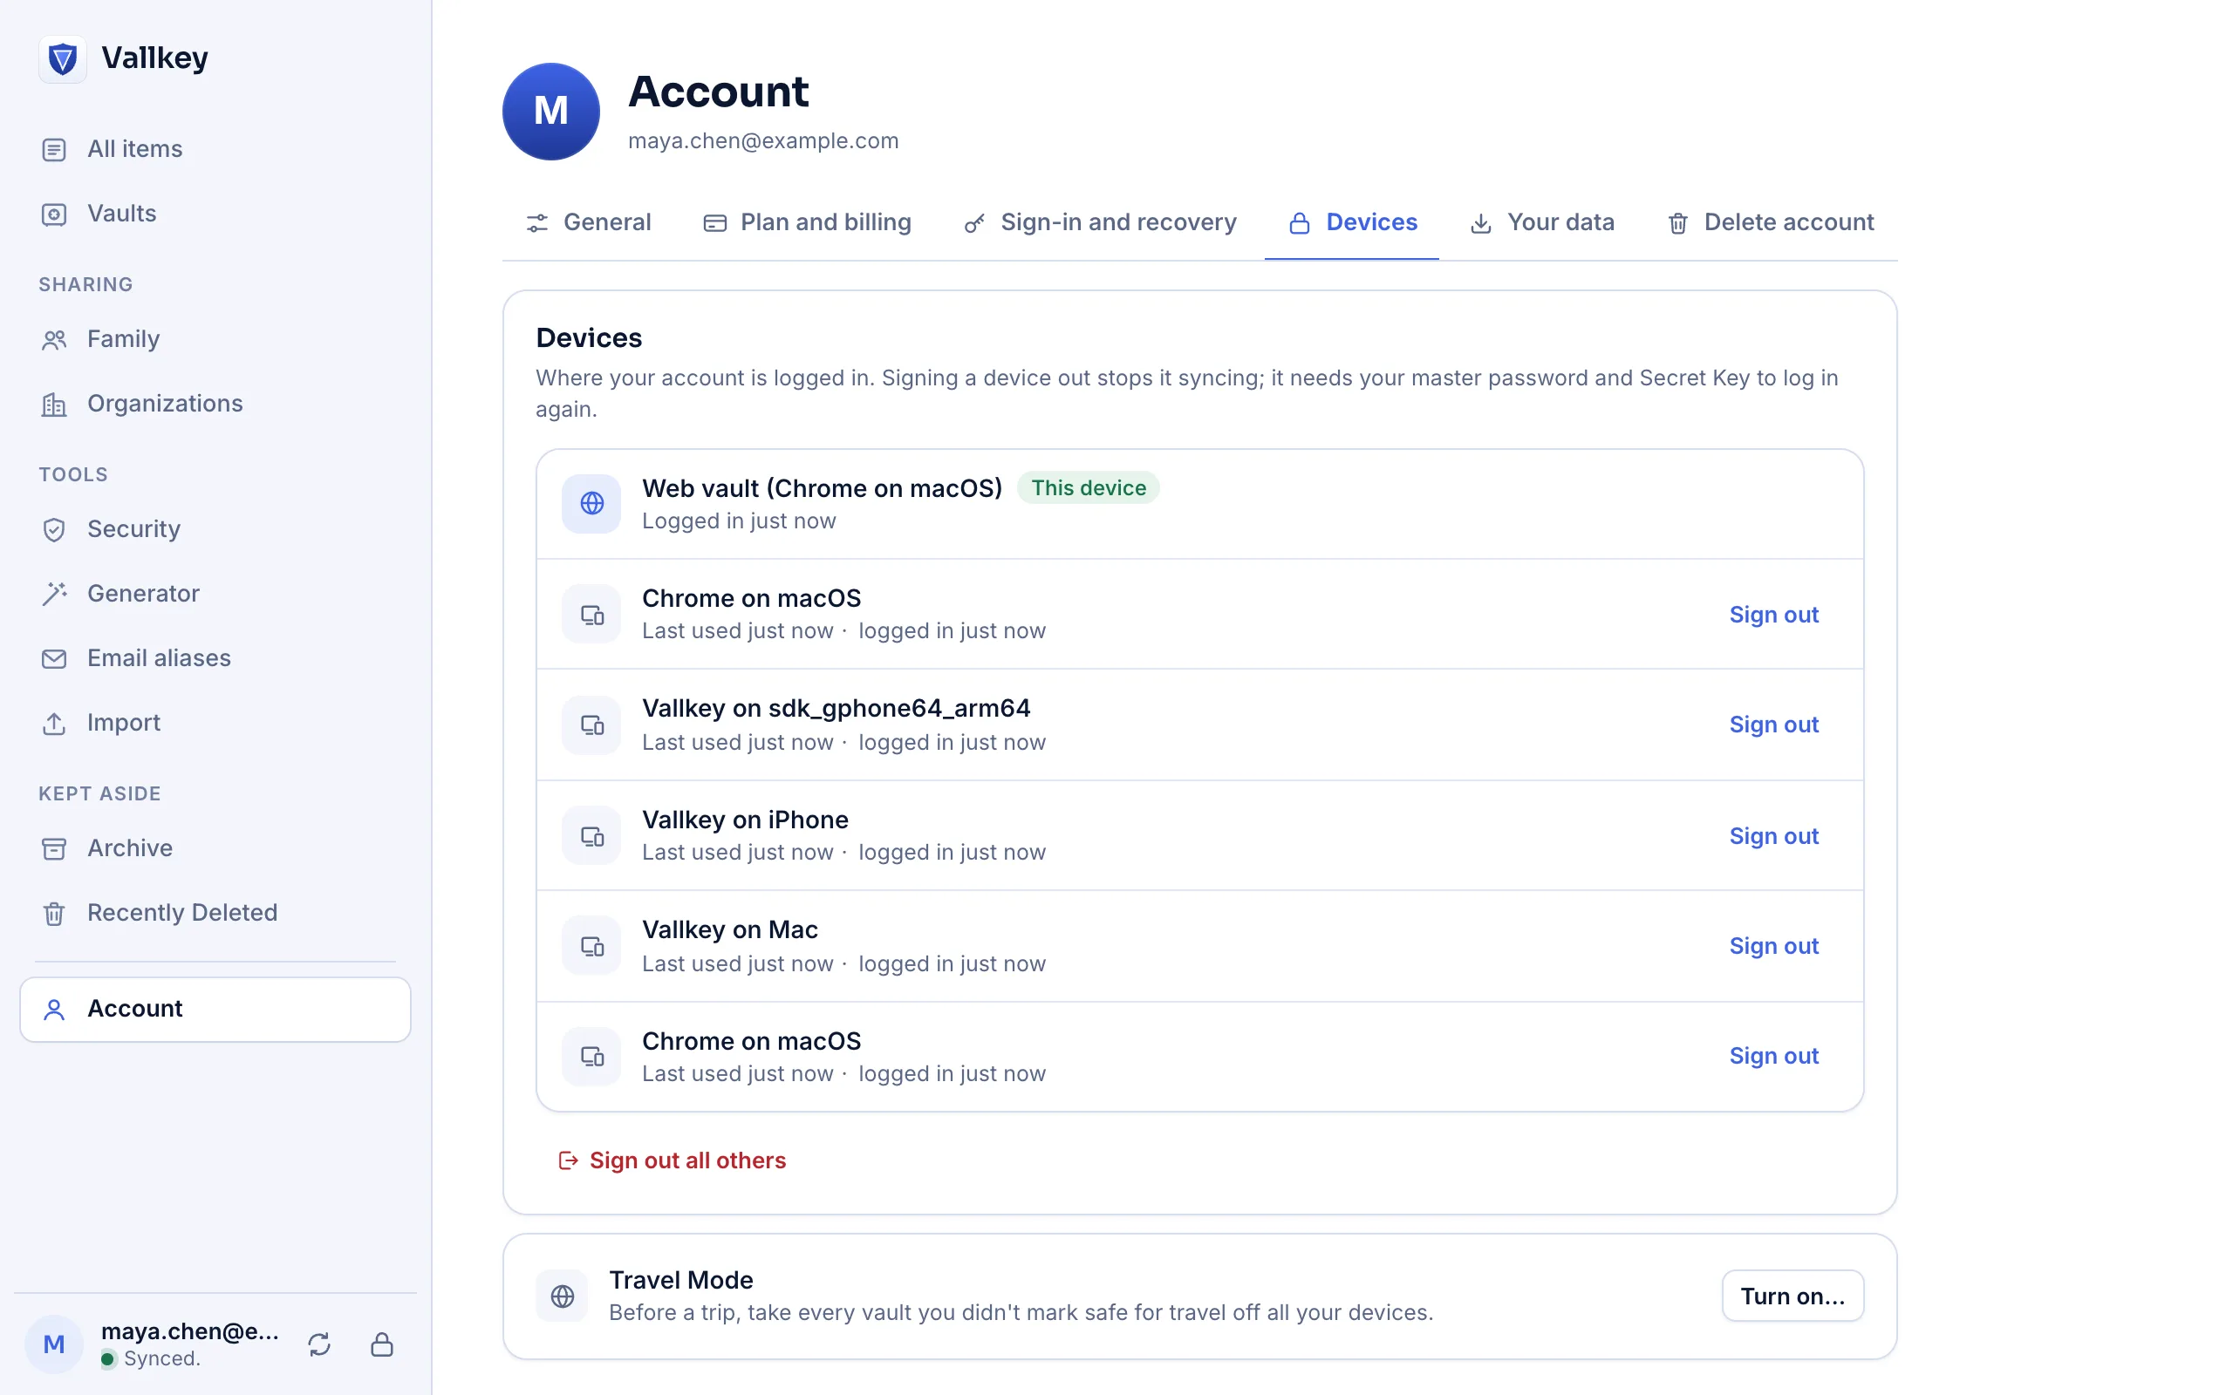
Task: Go to Delete account tab
Action: [x=1770, y=222]
